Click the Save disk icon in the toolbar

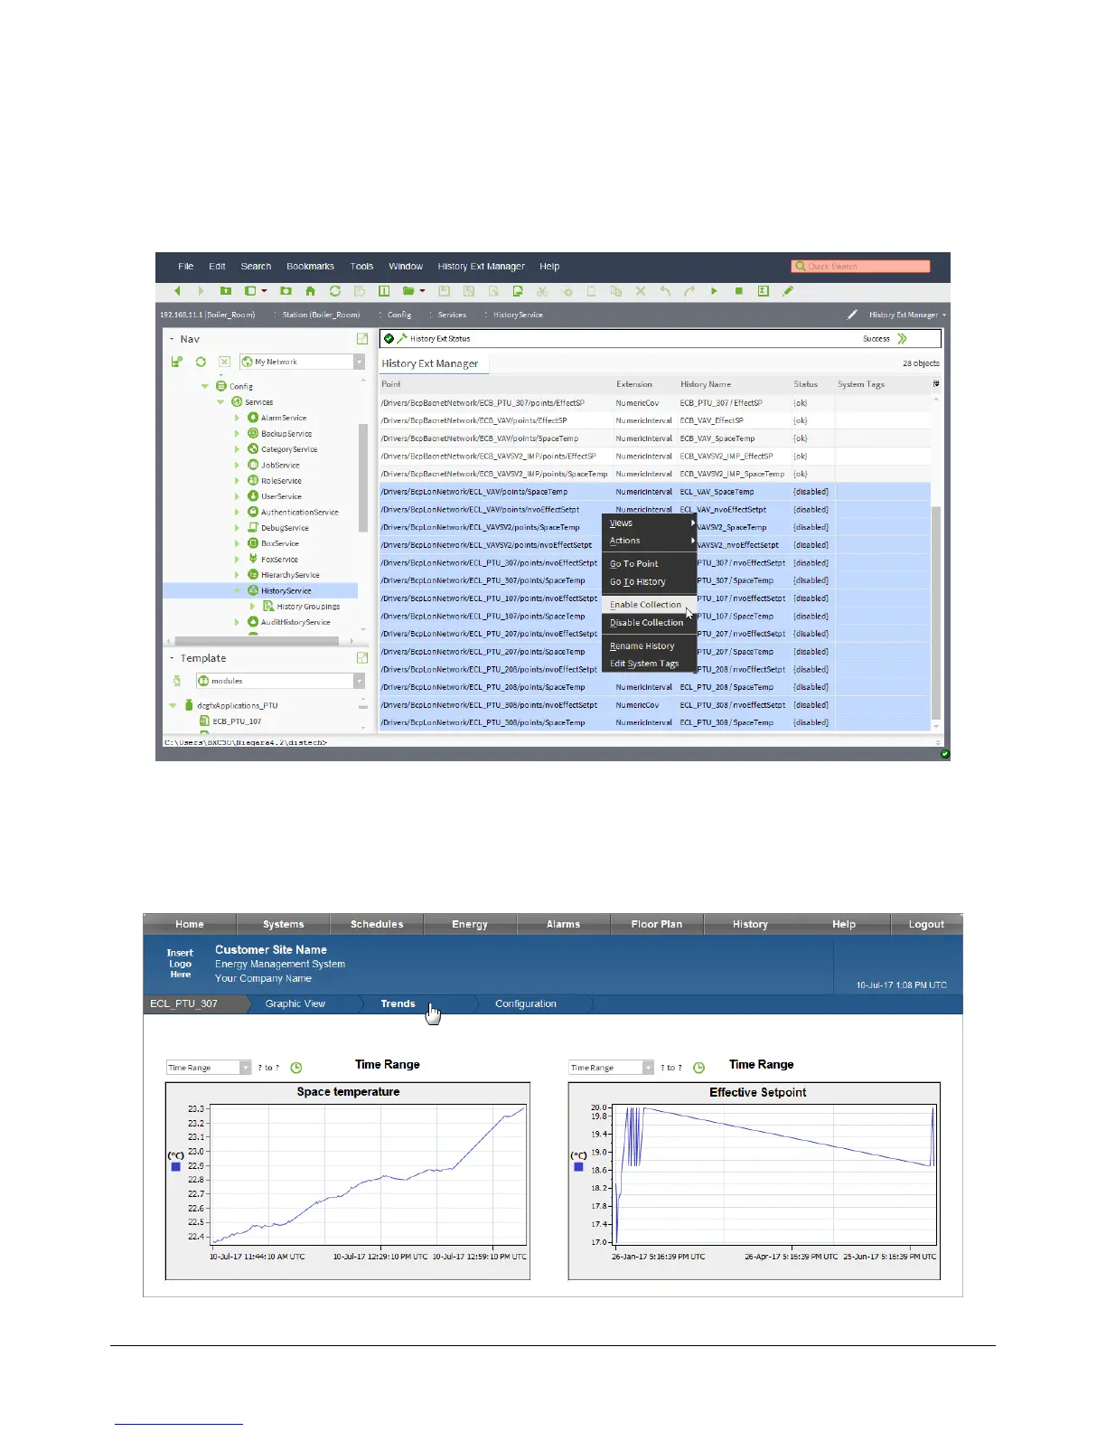(x=445, y=291)
